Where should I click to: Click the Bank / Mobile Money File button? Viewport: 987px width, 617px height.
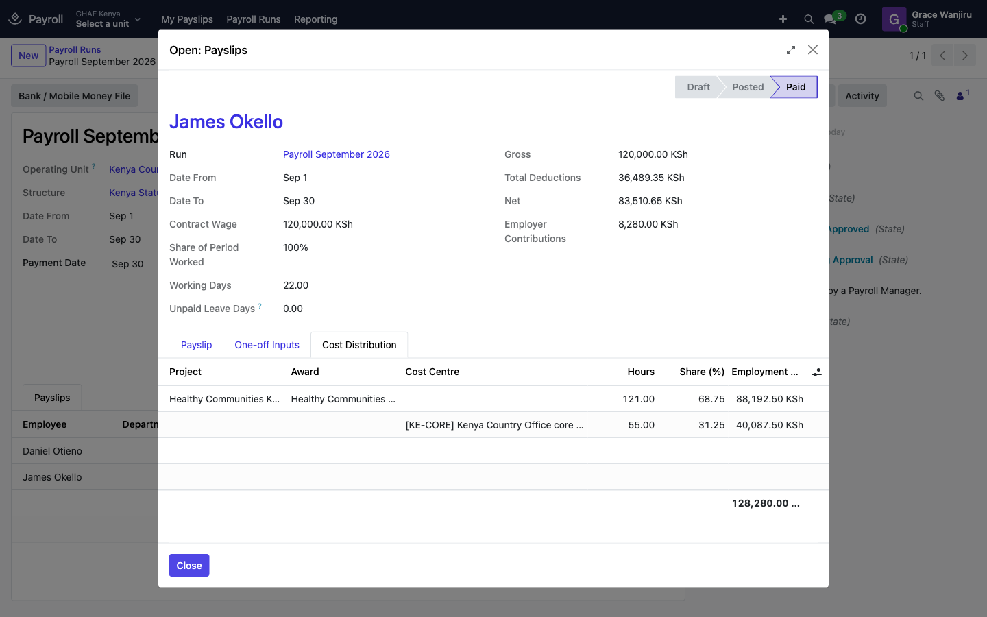[x=75, y=96]
